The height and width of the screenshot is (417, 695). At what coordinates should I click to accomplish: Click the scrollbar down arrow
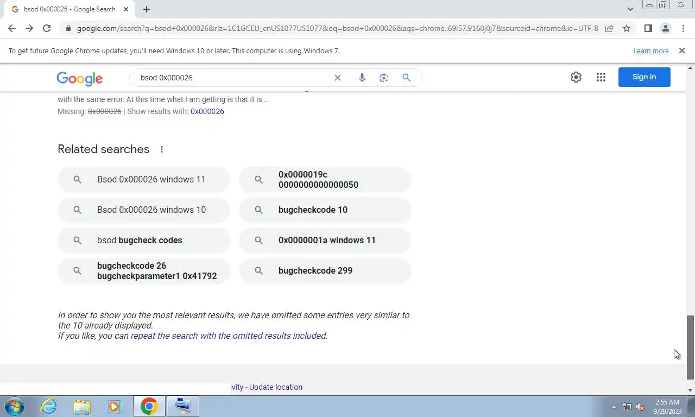click(x=691, y=390)
